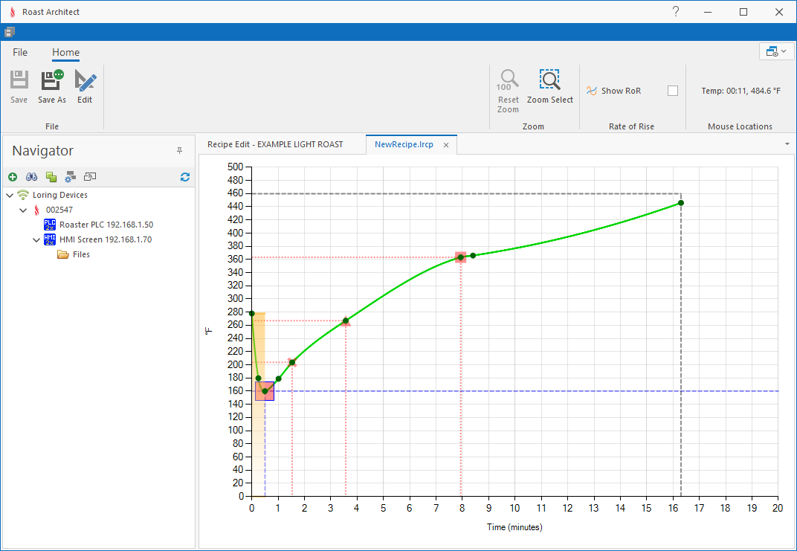Switch to Recipe Edit - EXAMPLE LIGHT ROAST tab
797x551 pixels.
click(275, 144)
